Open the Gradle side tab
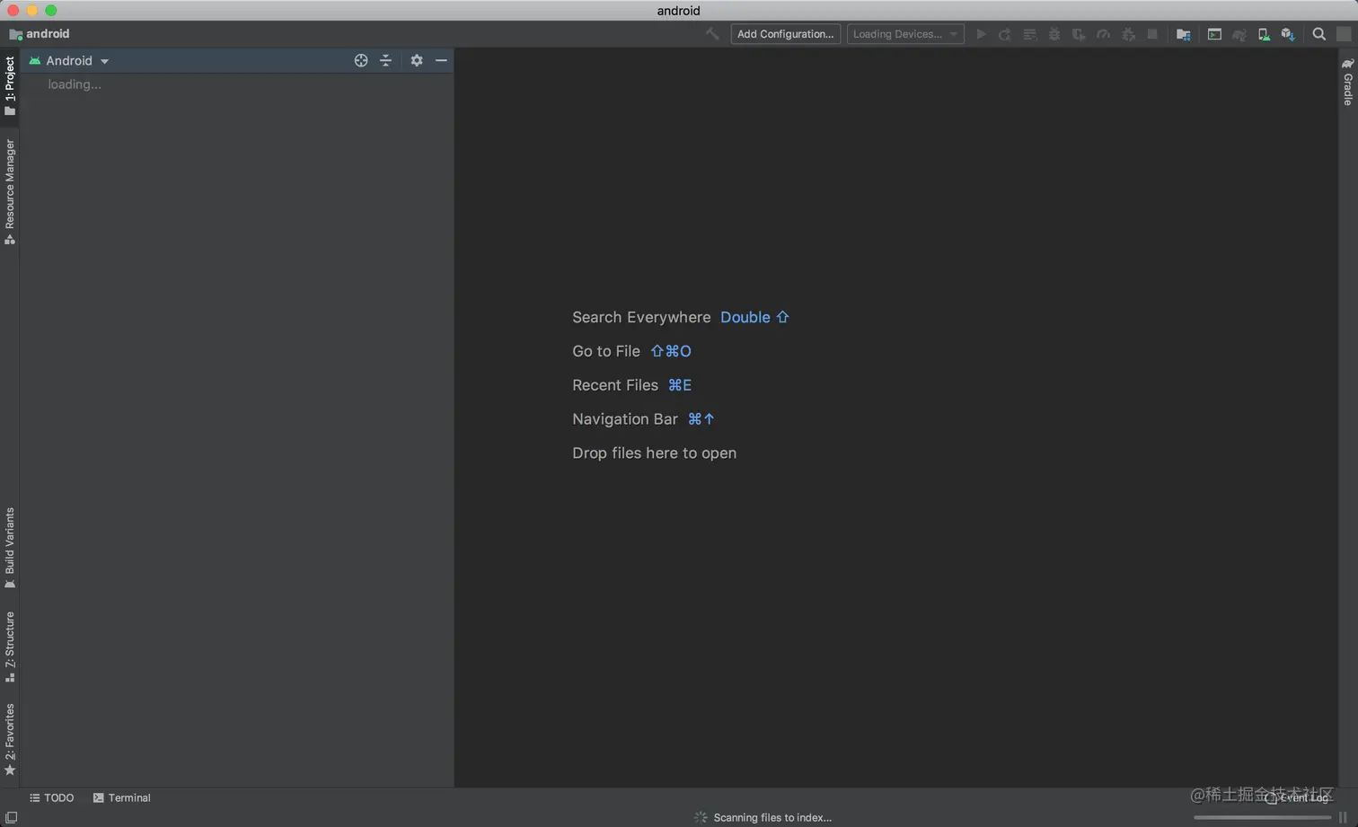The width and height of the screenshot is (1358, 827). pyautogui.click(x=1347, y=82)
